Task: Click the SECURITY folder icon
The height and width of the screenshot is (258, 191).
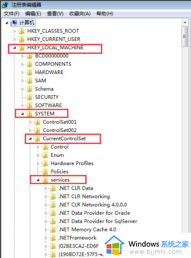Action: (x=29, y=97)
